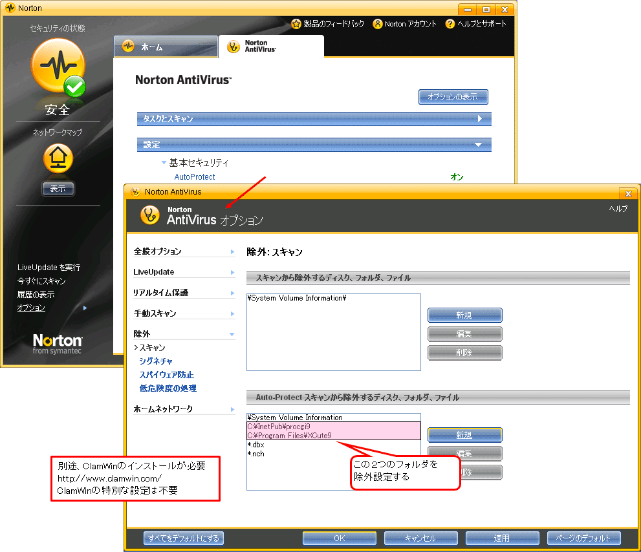Expand the ホームネットワーク category

184,409
